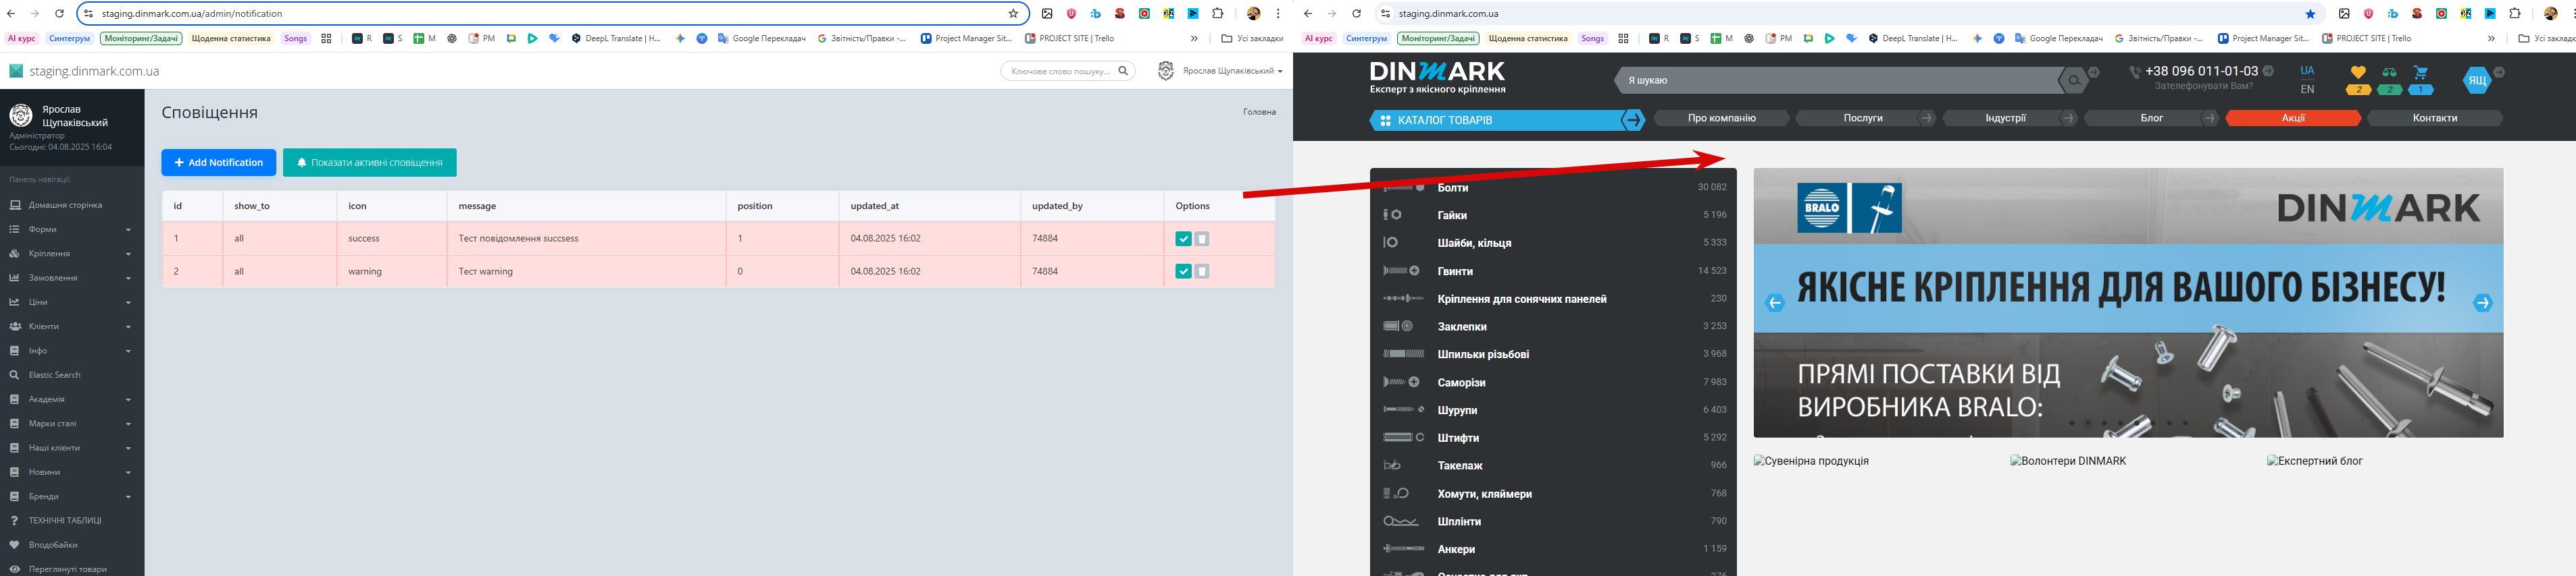
Task: Open ТЕХНІЧНІ ТАБЛИЦІ in the sidebar
Action: (72, 521)
